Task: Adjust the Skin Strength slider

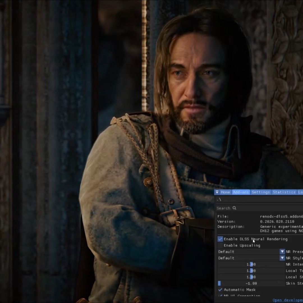Action: click(251, 283)
